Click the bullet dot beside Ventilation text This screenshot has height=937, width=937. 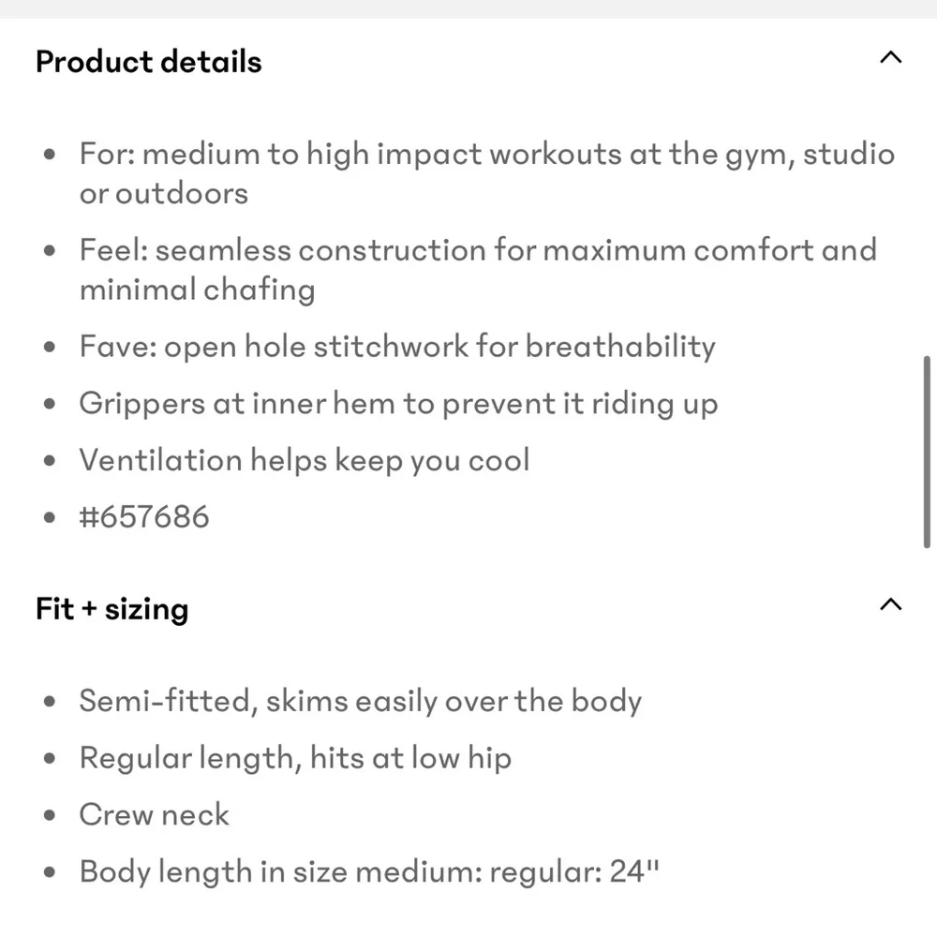point(49,460)
